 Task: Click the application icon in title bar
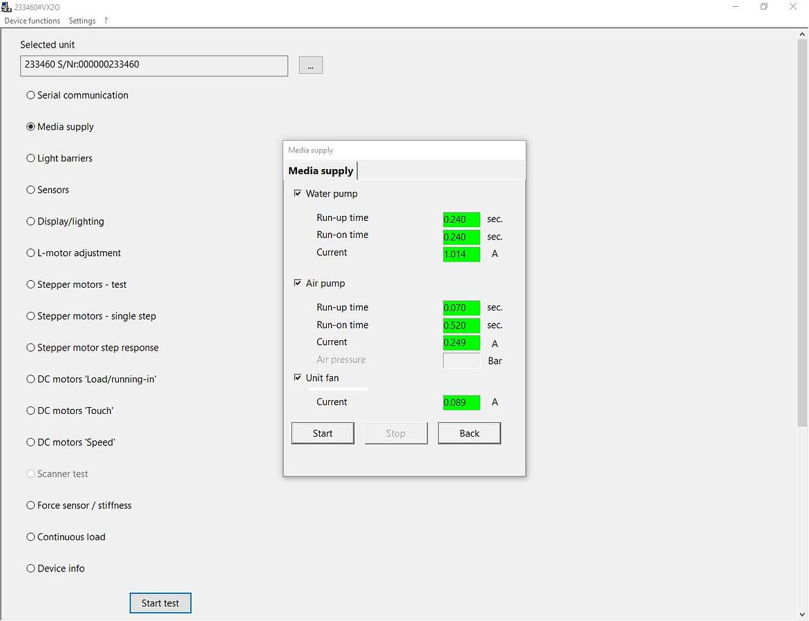tap(7, 7)
